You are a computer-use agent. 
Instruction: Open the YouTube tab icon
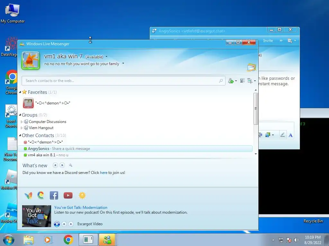click(x=68, y=195)
